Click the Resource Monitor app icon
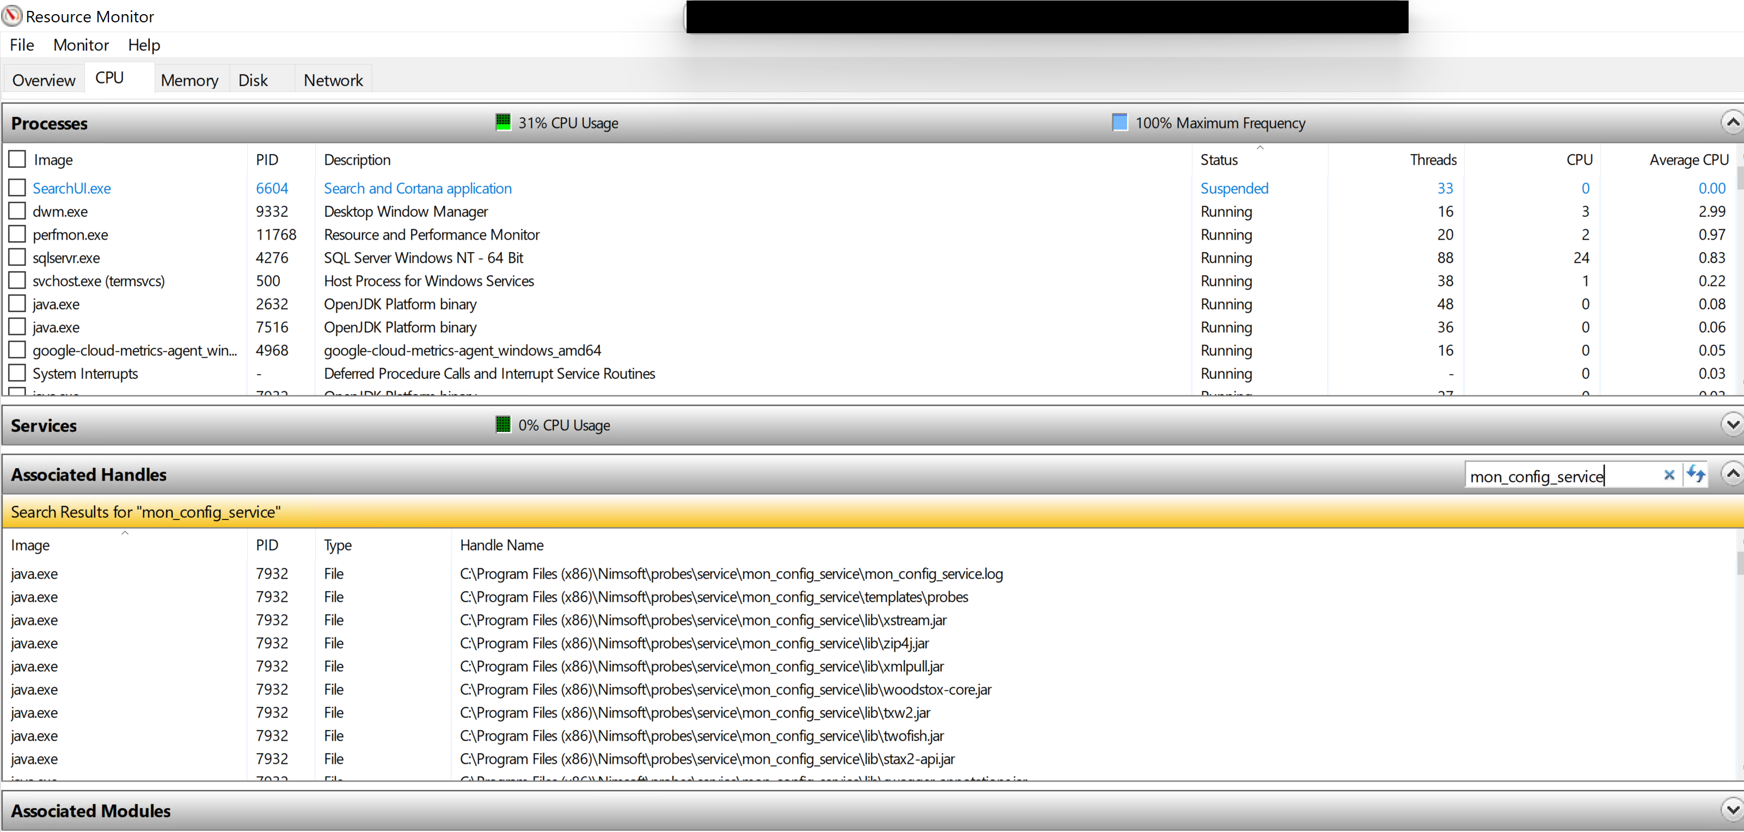This screenshot has width=1744, height=832. [11, 16]
